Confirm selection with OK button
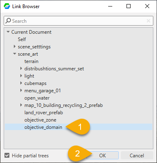This screenshot has height=163, width=157. (102, 155)
